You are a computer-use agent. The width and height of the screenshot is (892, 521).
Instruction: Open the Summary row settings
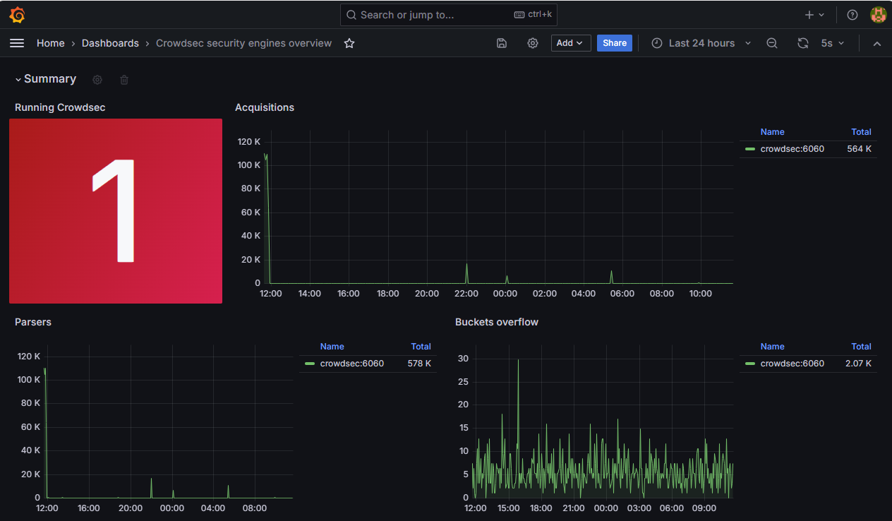click(97, 79)
